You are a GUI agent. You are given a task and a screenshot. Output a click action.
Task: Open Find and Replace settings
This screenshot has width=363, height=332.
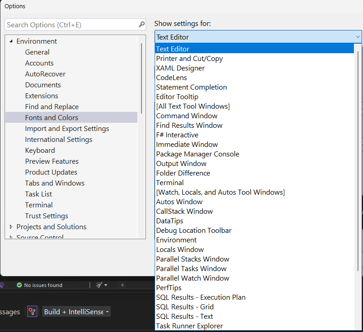[x=52, y=106]
